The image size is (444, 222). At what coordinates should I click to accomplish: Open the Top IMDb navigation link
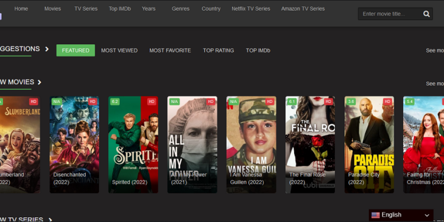[x=120, y=9]
